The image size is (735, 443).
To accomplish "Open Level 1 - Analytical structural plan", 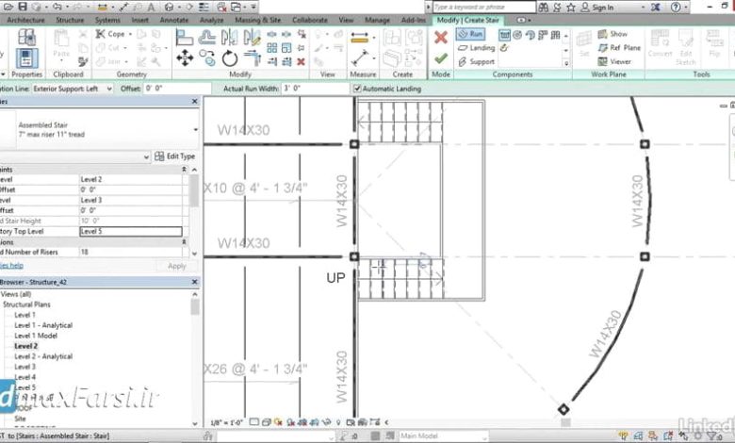I will coord(43,325).
